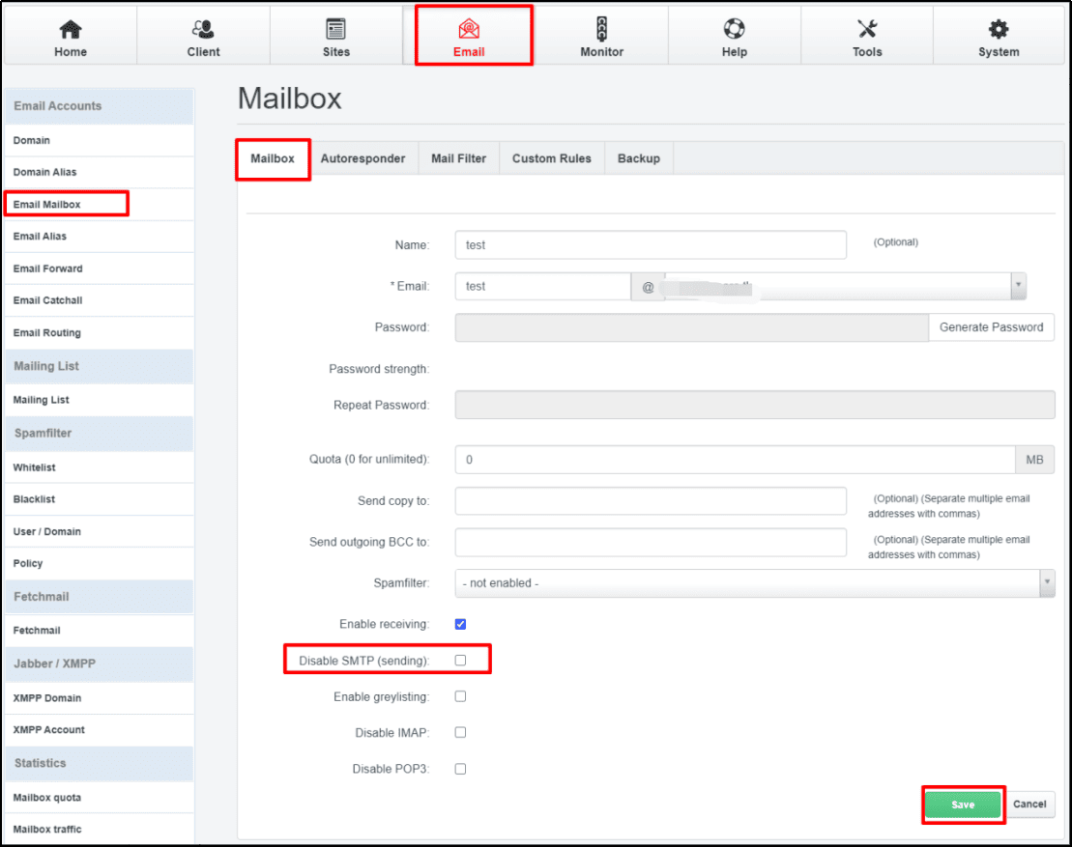Image resolution: width=1072 pixels, height=847 pixels.
Task: Click the Jabber / XMPP section header
Action: click(100, 663)
